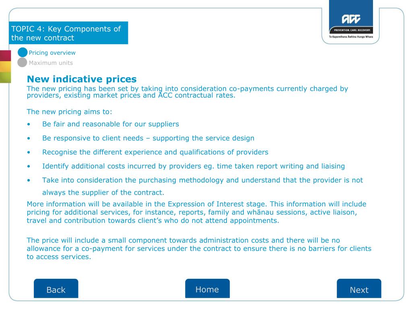Click the Prevention Care Recovery tagline
The image size is (412, 309).
352,30
